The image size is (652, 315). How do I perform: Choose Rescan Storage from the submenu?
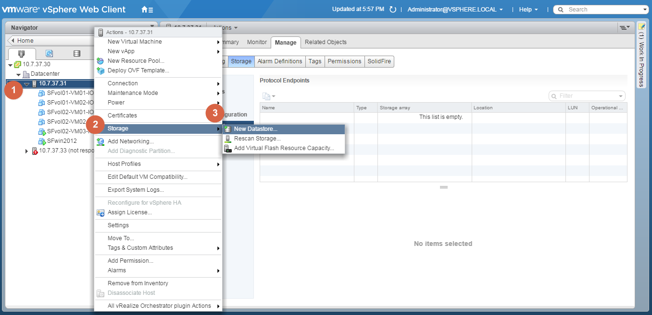point(284,139)
